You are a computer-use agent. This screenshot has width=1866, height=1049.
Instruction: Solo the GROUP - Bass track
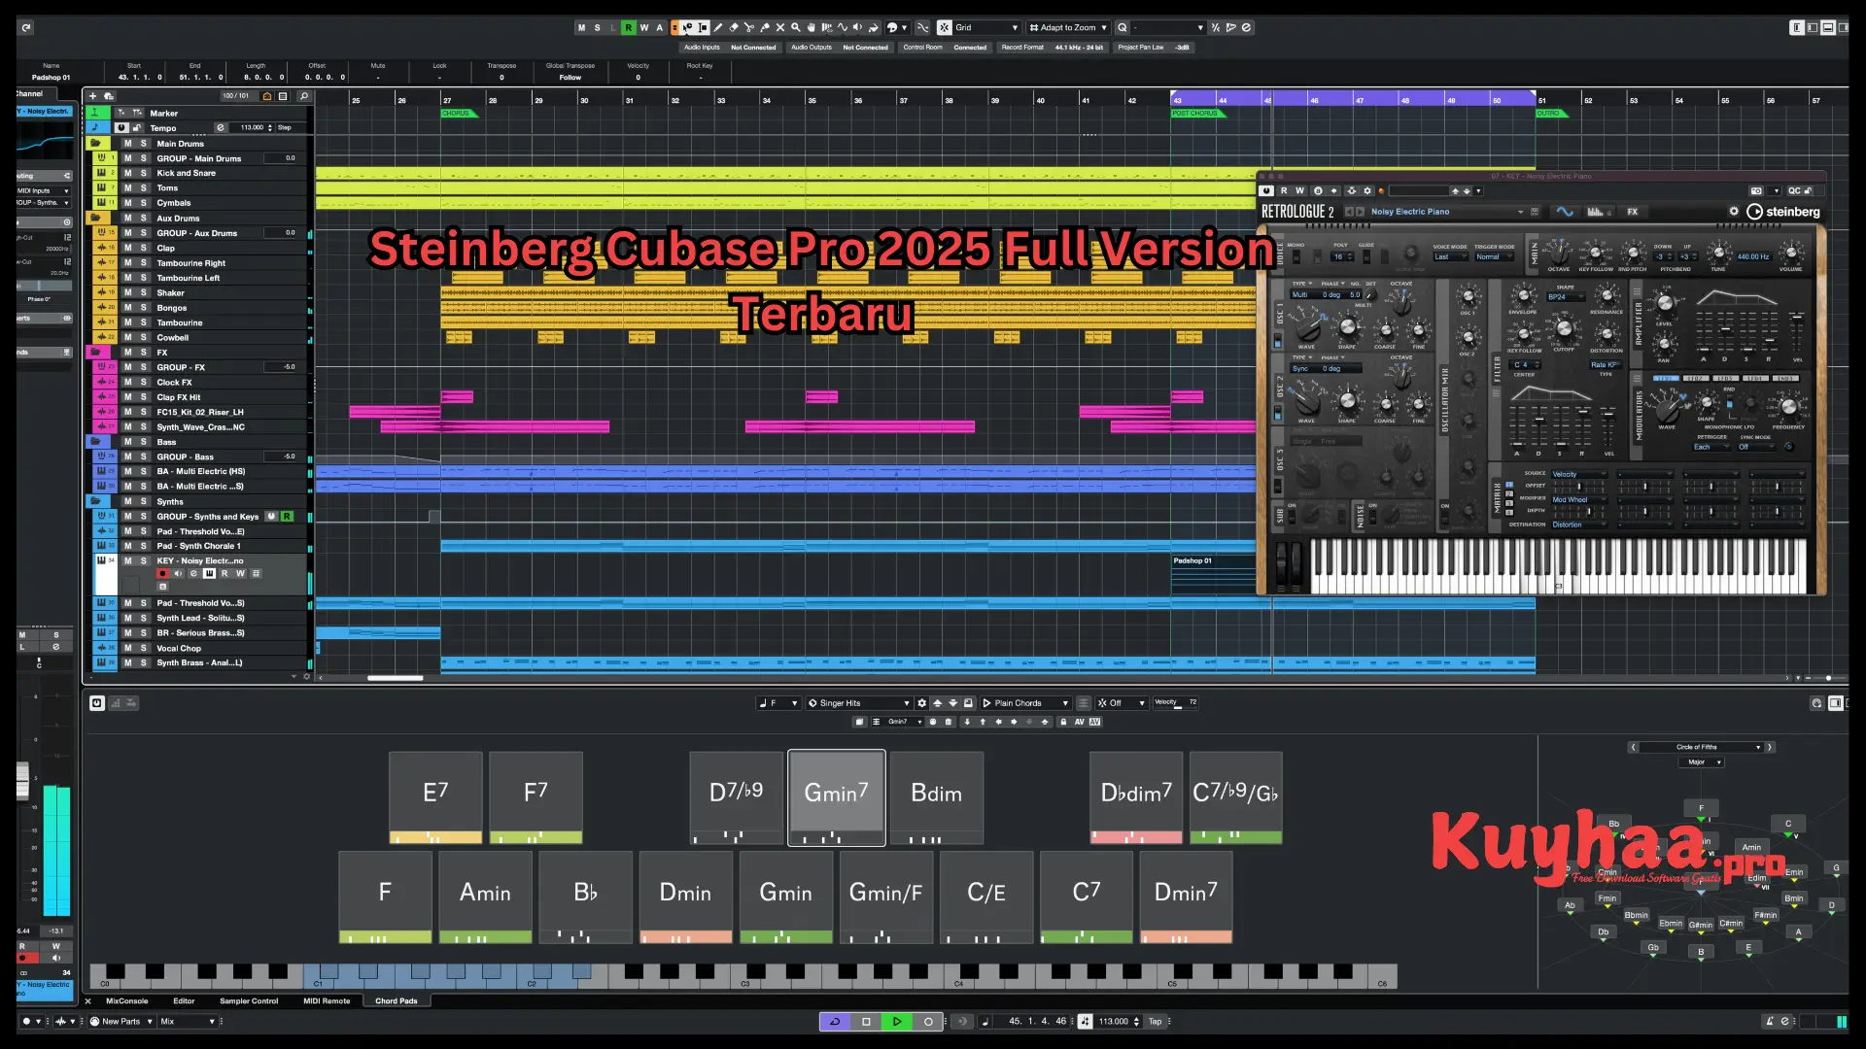(142, 457)
